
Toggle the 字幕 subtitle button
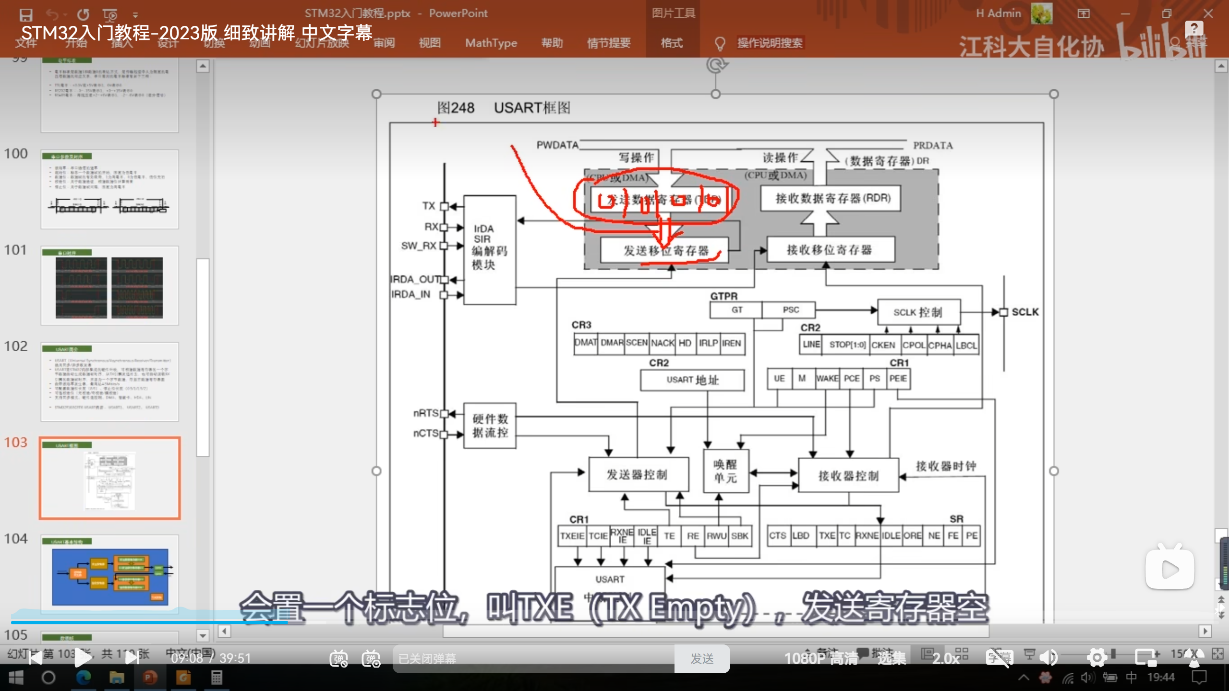pos(1000,657)
